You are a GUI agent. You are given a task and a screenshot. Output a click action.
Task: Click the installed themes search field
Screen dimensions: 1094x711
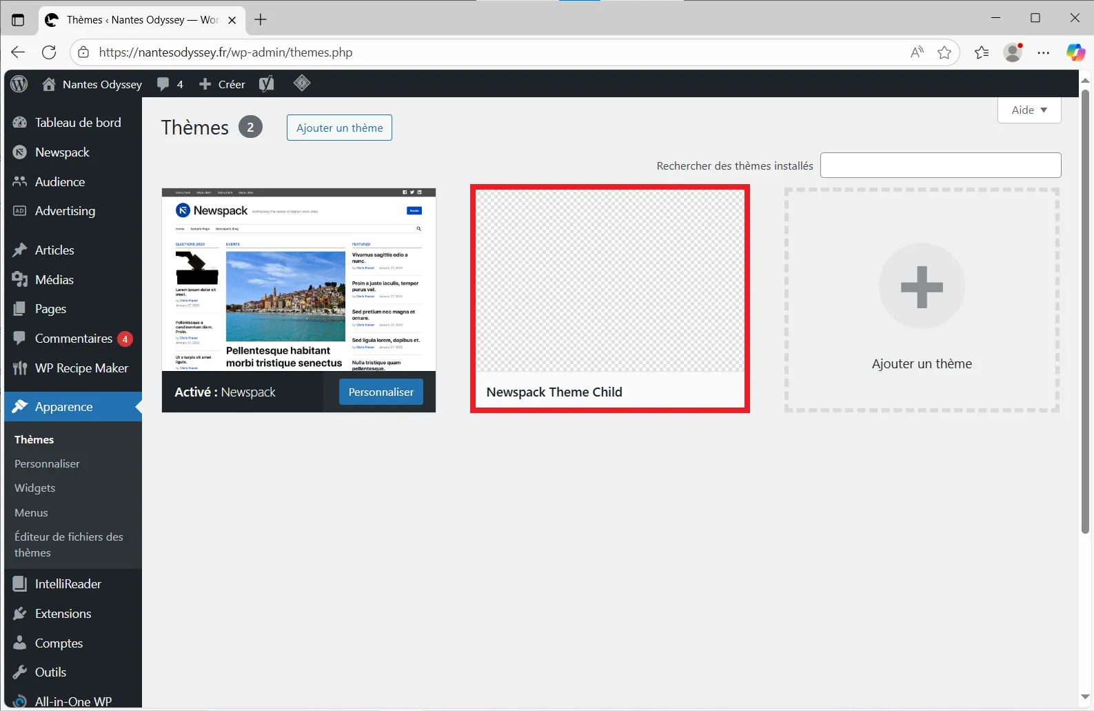940,166
